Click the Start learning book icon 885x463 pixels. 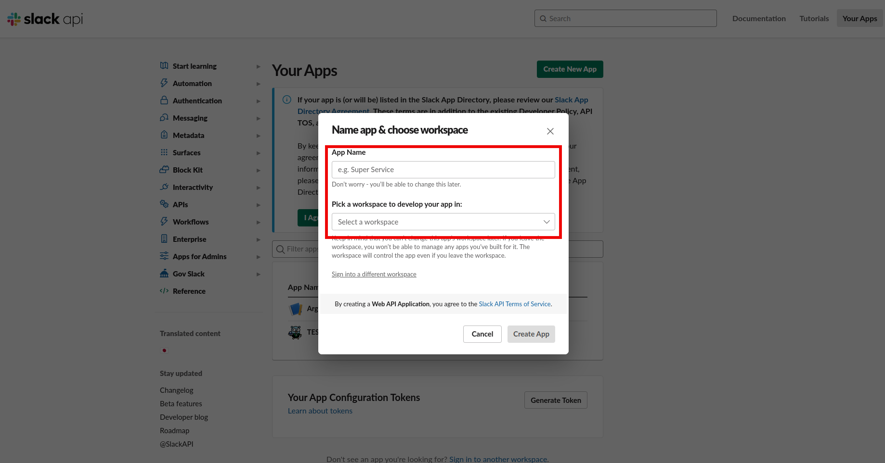point(164,66)
